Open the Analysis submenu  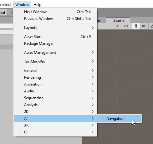[55, 105]
